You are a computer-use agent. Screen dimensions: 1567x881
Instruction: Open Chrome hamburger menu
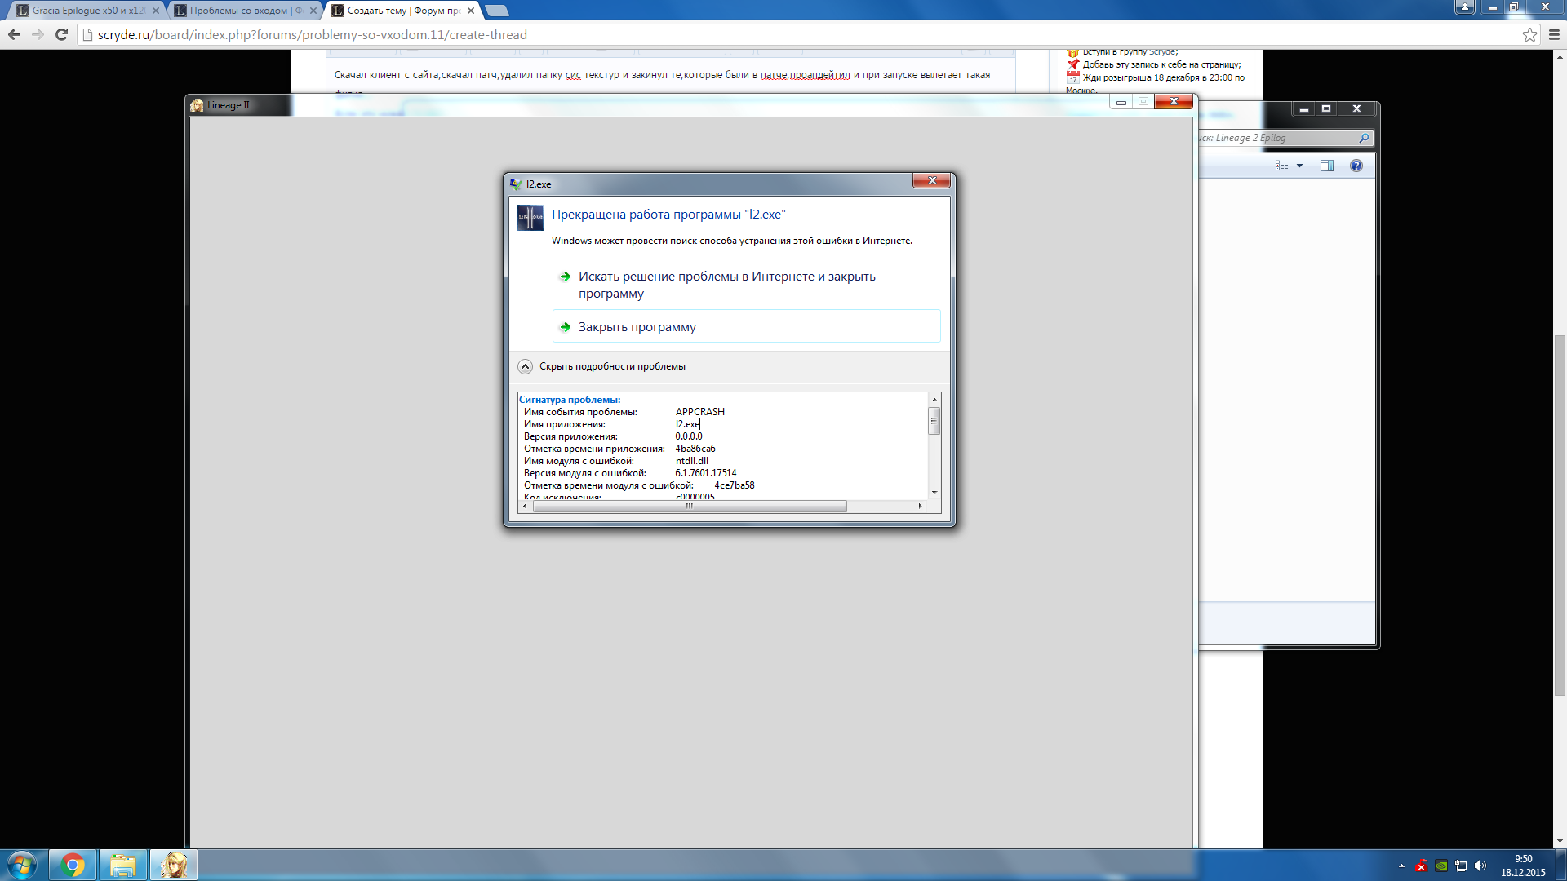coord(1555,34)
